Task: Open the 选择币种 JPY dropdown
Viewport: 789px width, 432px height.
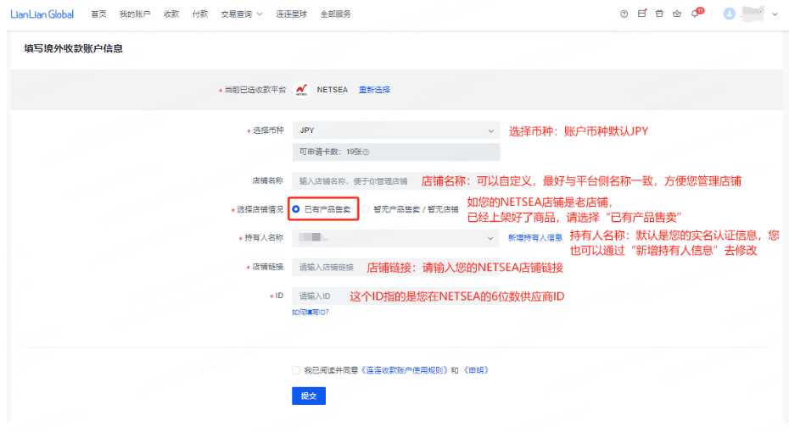Action: (x=396, y=130)
